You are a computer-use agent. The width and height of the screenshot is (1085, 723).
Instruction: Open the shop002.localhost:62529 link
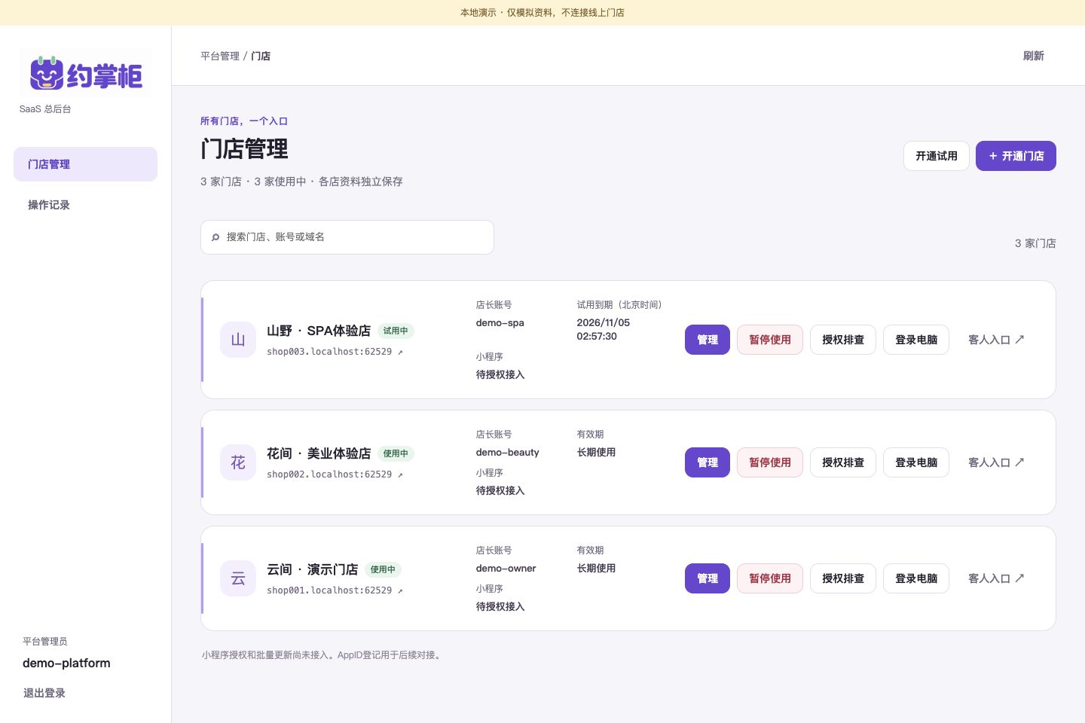point(335,474)
